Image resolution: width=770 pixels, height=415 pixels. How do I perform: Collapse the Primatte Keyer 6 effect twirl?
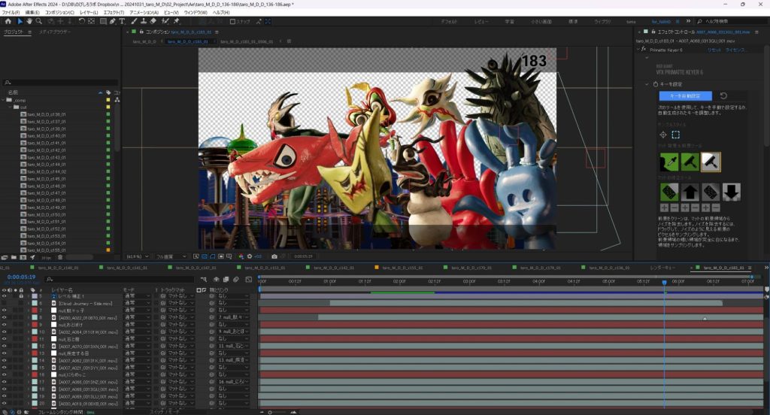click(x=638, y=50)
